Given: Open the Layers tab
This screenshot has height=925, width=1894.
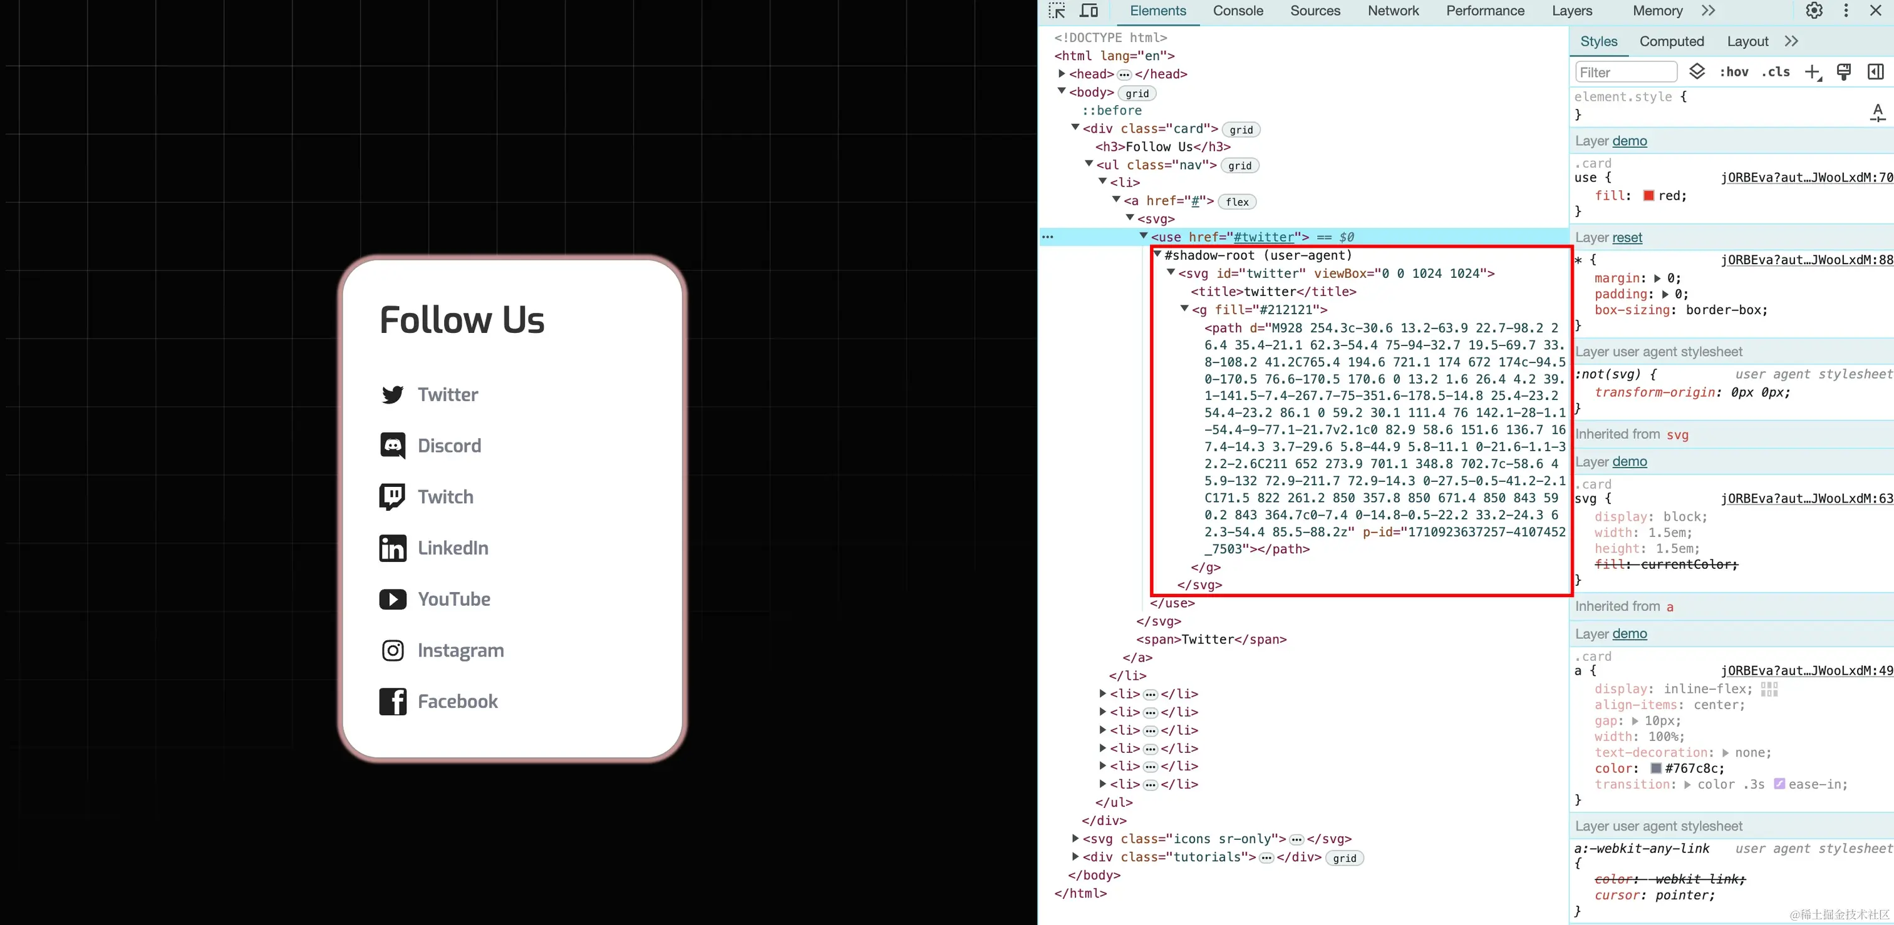Looking at the screenshot, I should [x=1572, y=11].
